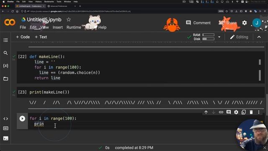Open the Comment panel
This screenshot has height=151, width=268.
pos(198,23)
